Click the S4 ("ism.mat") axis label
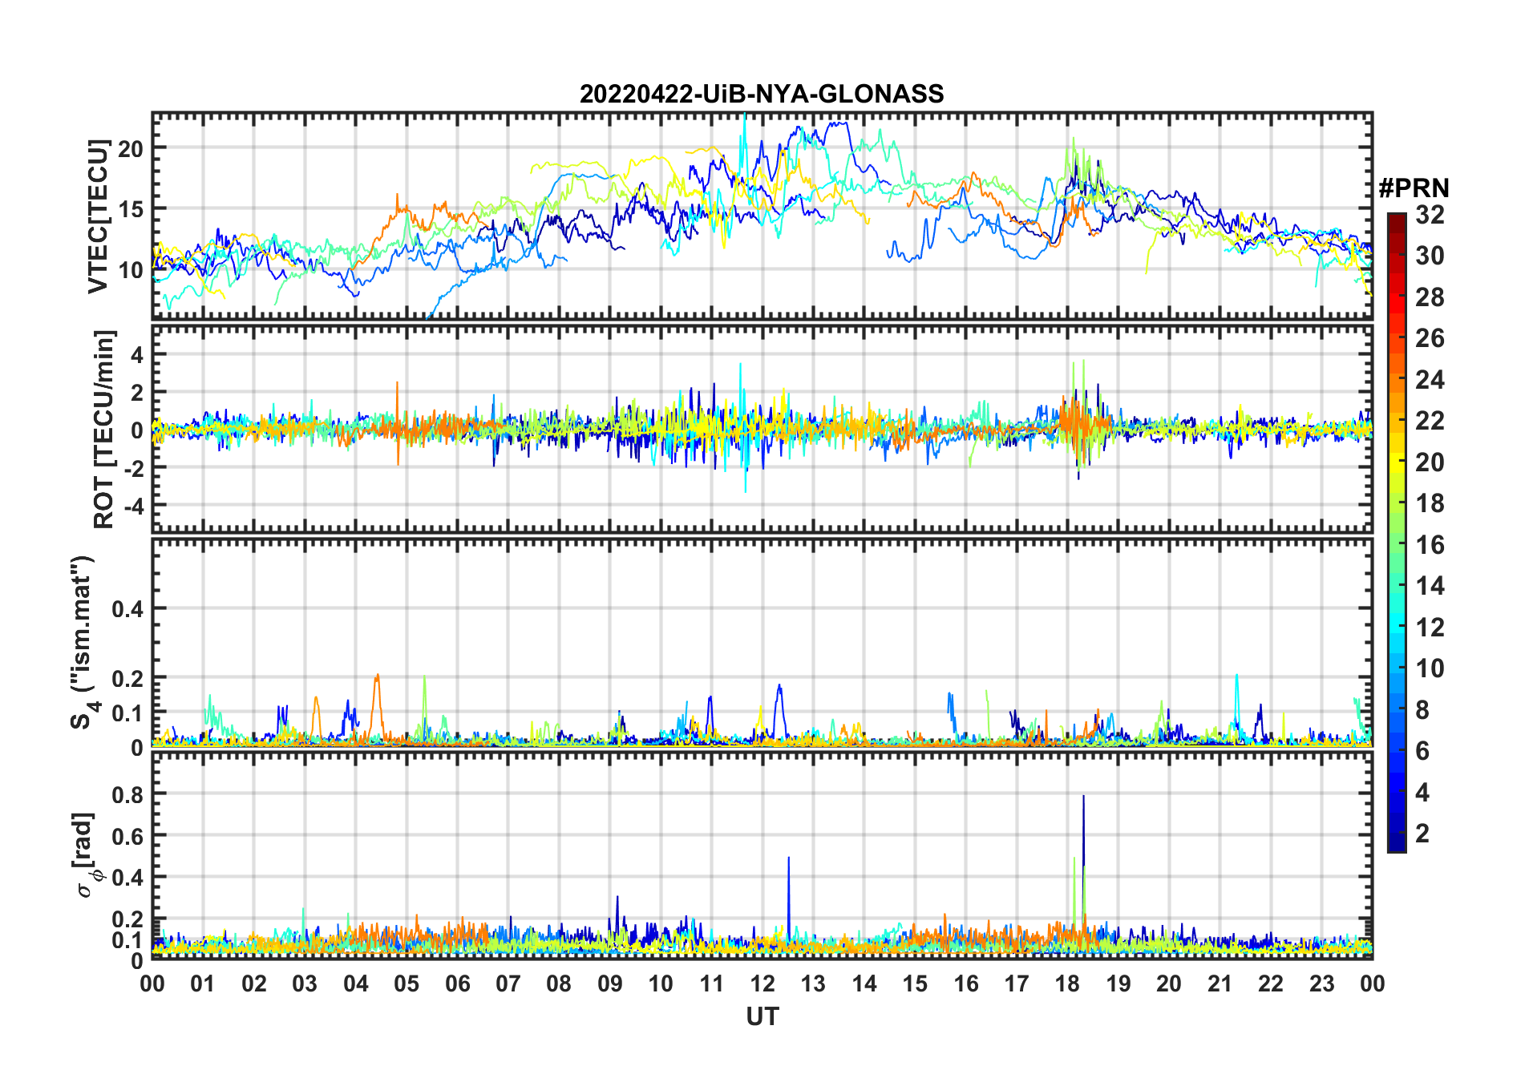The image size is (1525, 1066). [x=83, y=642]
